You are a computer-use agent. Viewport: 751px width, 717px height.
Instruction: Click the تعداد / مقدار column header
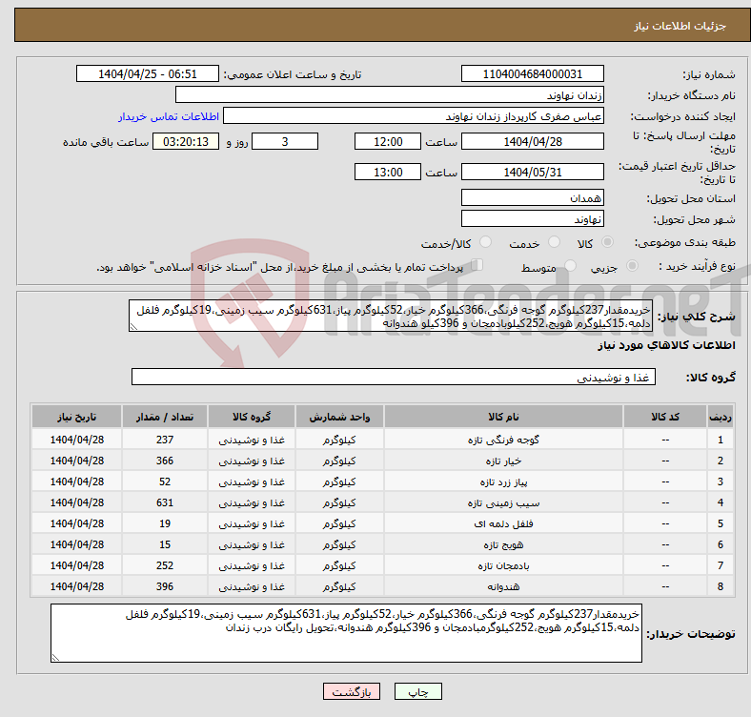(x=165, y=417)
